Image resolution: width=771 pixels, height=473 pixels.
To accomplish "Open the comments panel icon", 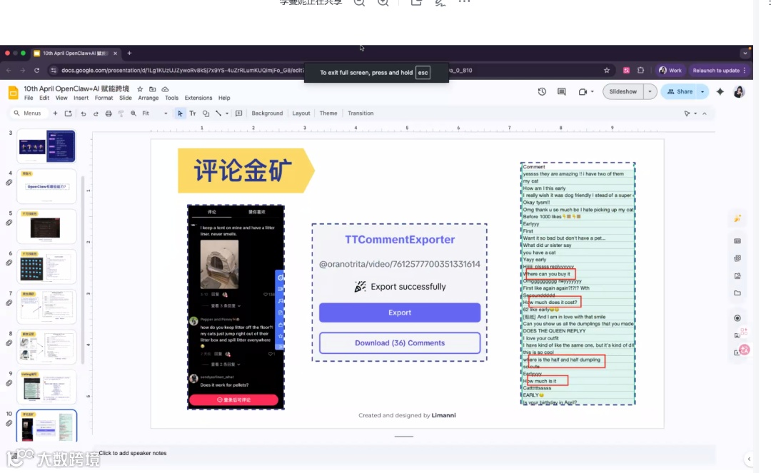I will (562, 91).
